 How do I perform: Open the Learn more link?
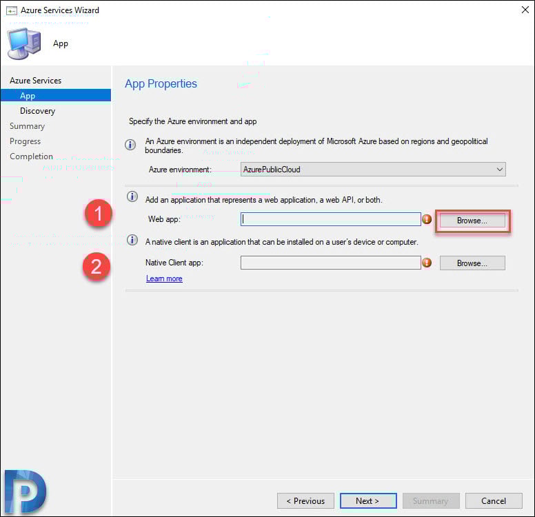click(x=164, y=278)
